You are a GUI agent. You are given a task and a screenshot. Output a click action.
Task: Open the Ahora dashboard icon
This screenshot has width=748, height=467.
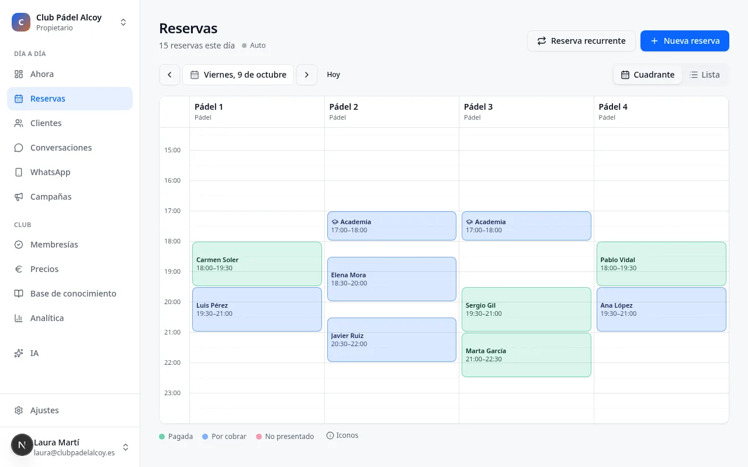(x=19, y=74)
